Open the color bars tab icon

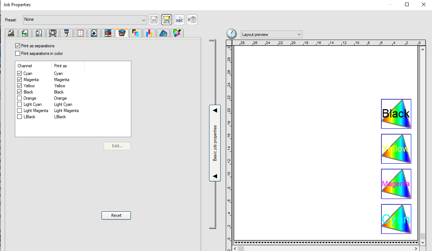(108, 33)
